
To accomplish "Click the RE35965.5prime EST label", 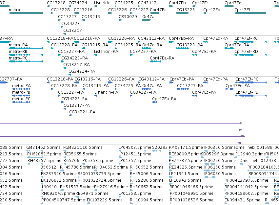I will [x=80, y=154].
